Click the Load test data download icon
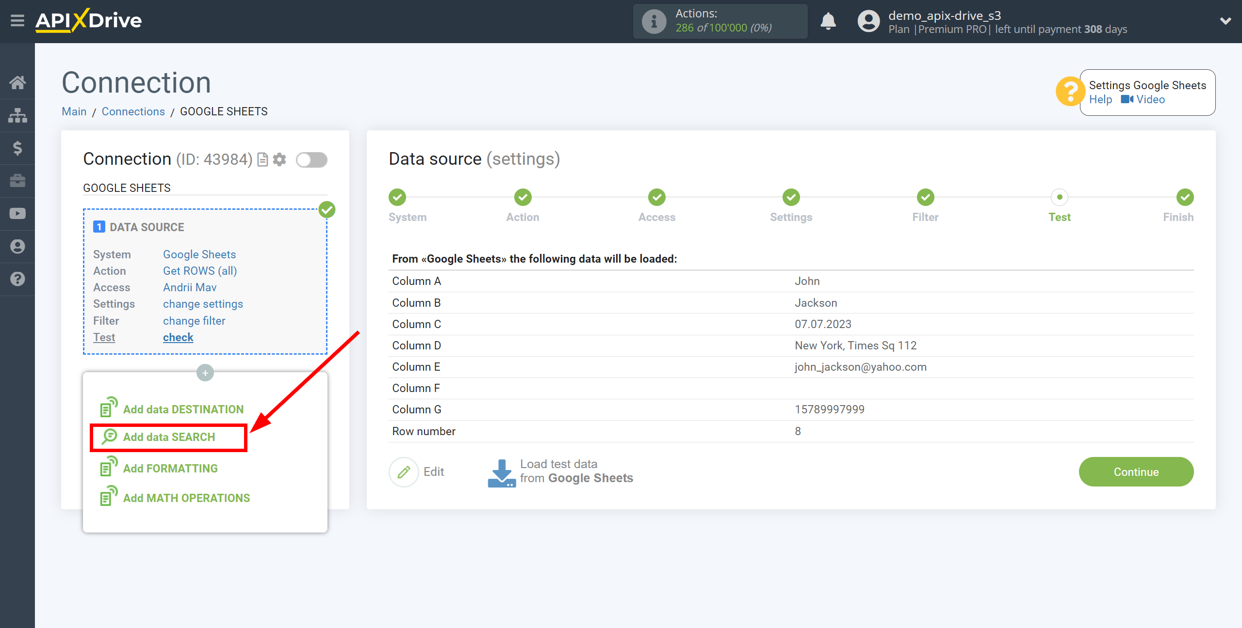This screenshot has width=1242, height=628. 501,473
